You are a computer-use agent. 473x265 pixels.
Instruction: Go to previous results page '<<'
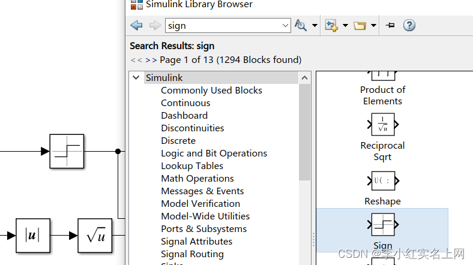[136, 60]
